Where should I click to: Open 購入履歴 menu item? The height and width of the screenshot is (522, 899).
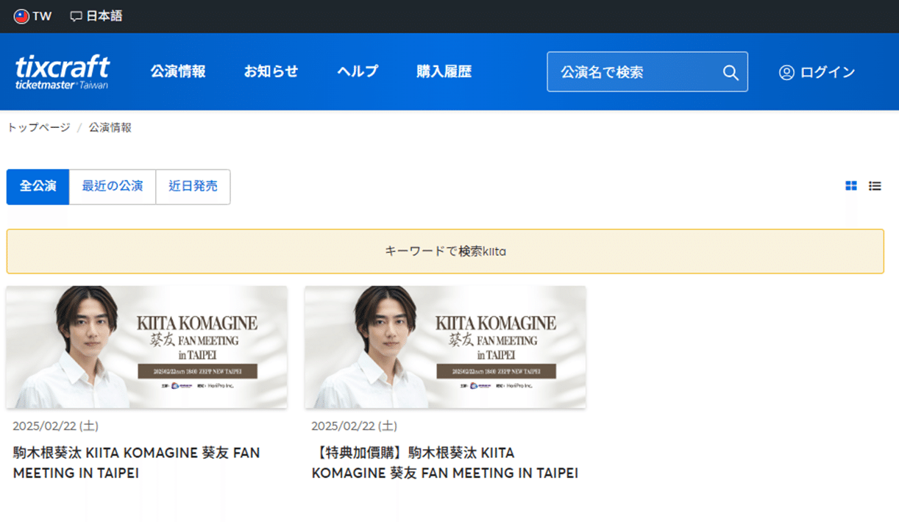coord(444,71)
